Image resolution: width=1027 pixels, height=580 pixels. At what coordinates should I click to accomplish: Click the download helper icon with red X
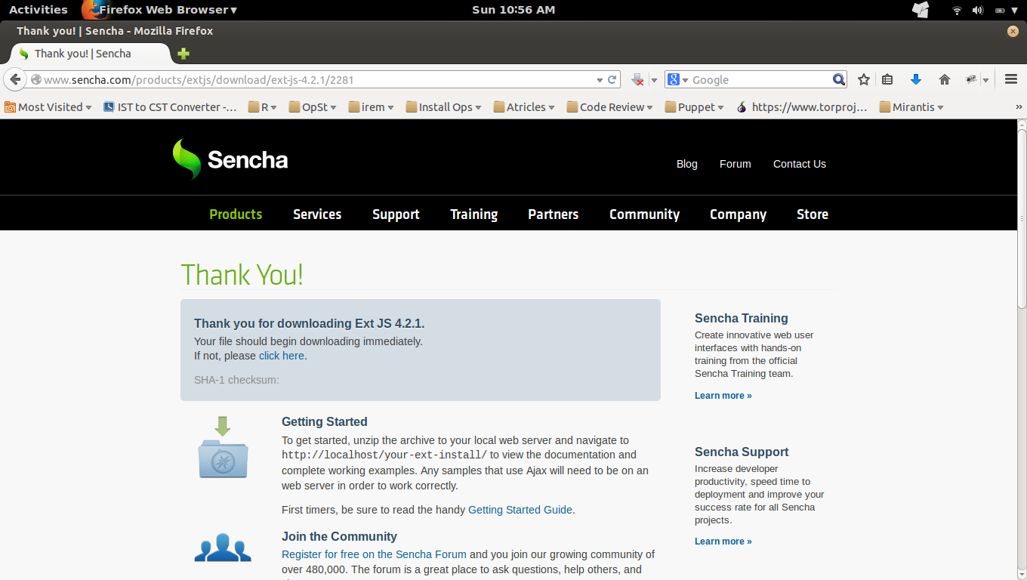pos(638,79)
